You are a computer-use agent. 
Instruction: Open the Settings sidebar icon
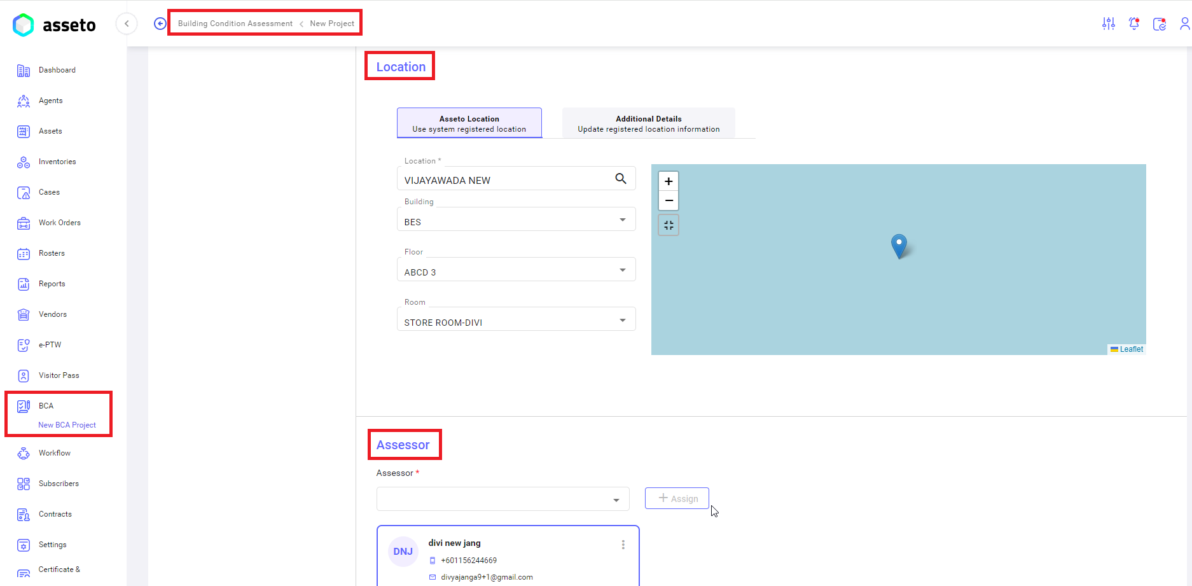24,545
